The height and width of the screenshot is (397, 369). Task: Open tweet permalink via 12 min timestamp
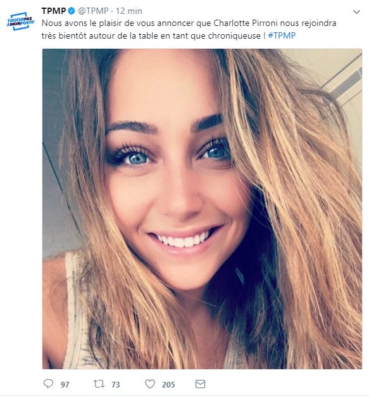click(129, 11)
